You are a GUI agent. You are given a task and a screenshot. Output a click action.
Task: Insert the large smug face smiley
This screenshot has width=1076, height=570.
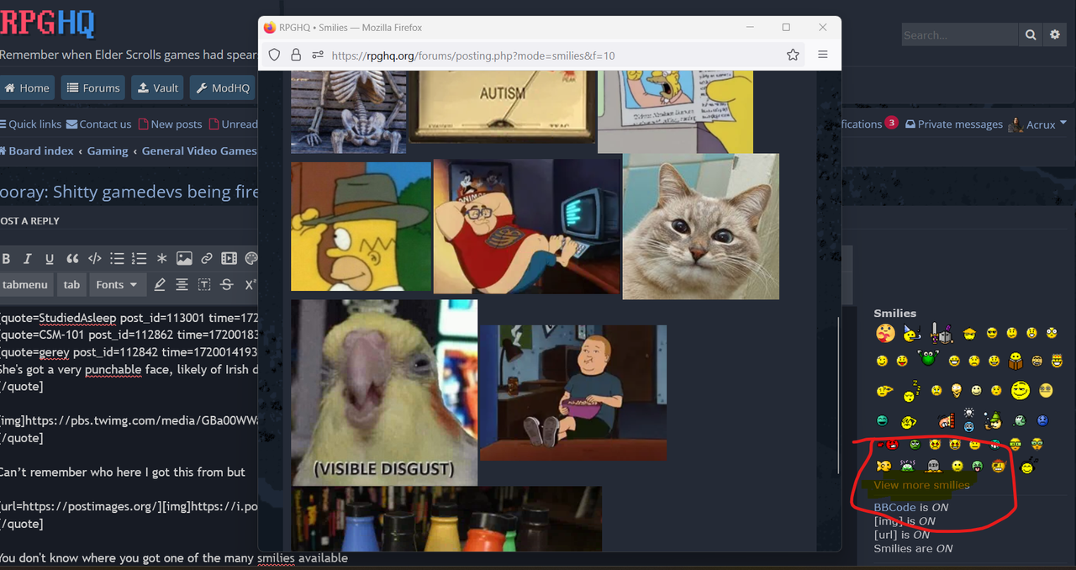point(1021,390)
